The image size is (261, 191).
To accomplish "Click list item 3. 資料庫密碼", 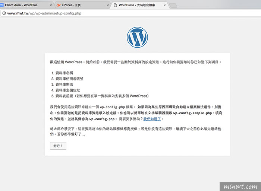I will (x=62, y=85).
